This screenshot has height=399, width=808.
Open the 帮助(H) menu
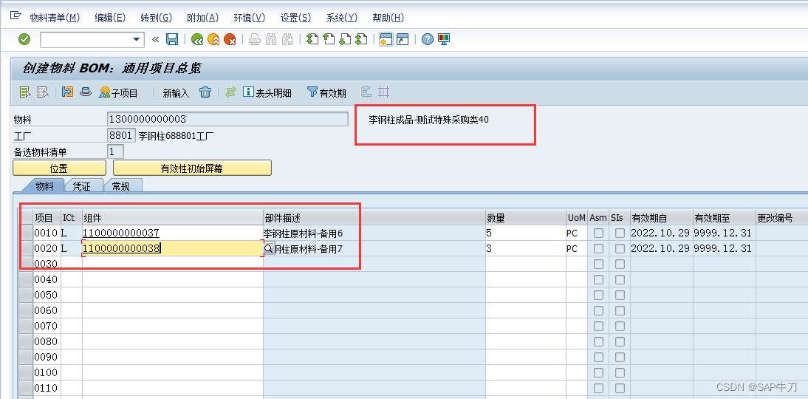pyautogui.click(x=388, y=18)
